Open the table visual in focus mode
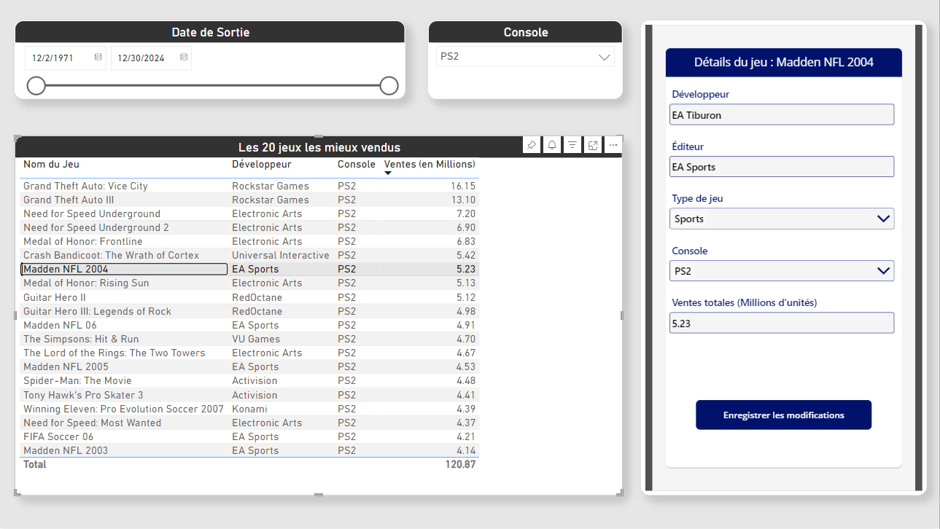Viewport: 940px width, 529px height. 593,145
